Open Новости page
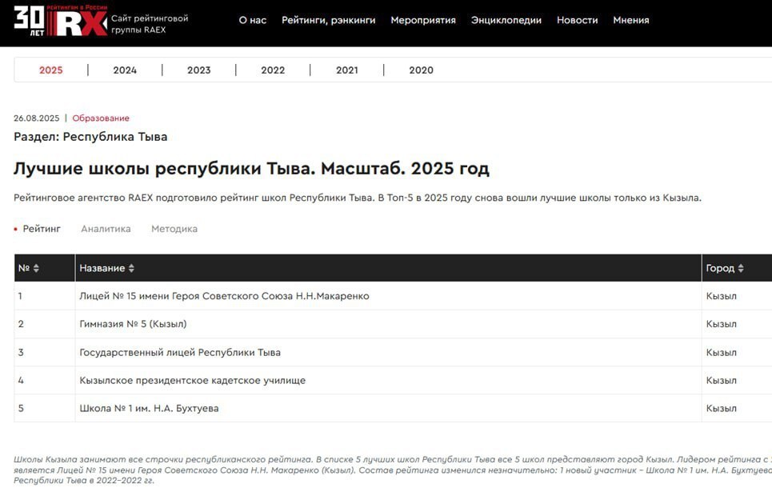This screenshot has width=772, height=496. point(577,20)
